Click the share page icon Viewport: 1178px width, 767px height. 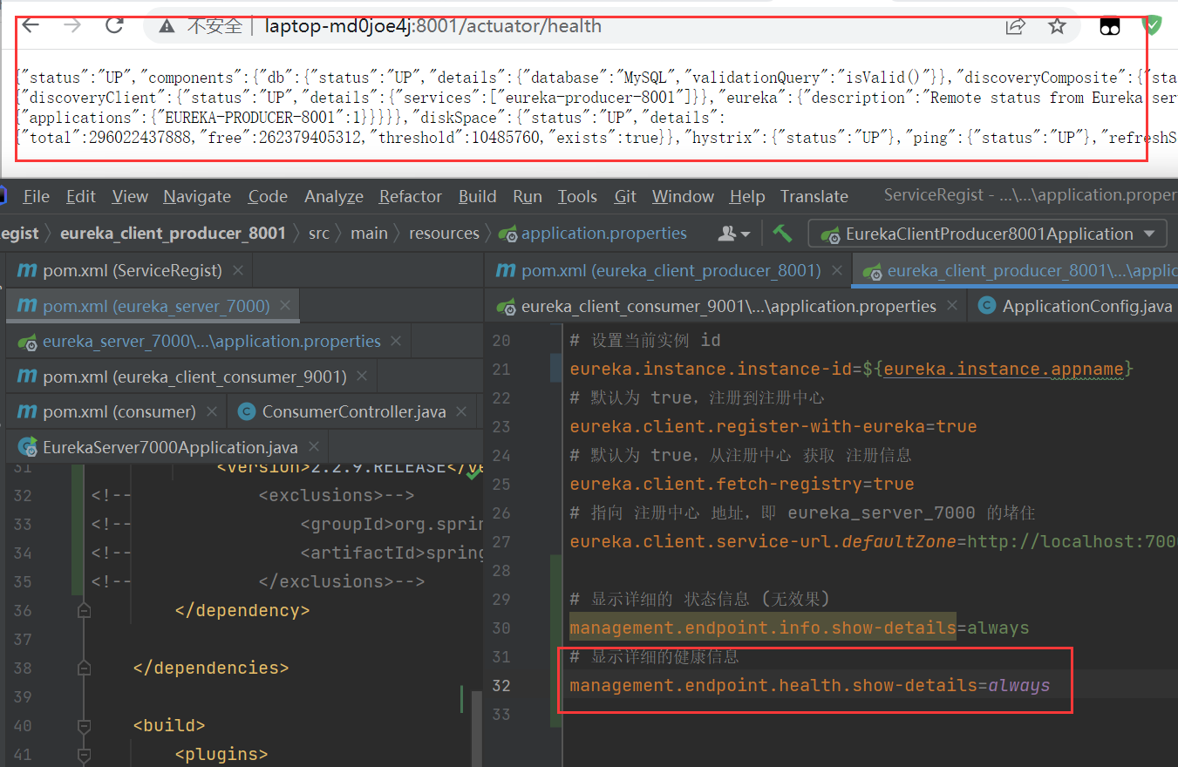tap(1015, 26)
